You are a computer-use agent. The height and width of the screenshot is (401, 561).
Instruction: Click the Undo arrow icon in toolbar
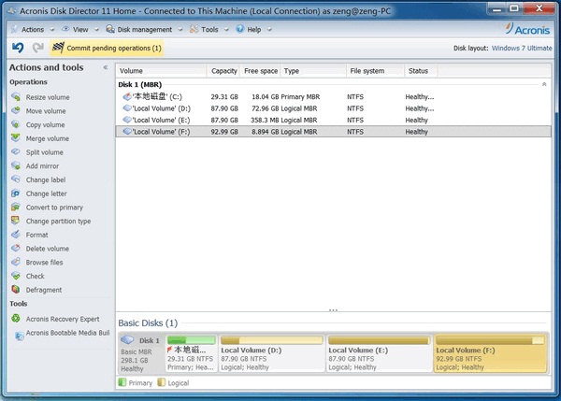pyautogui.click(x=18, y=48)
